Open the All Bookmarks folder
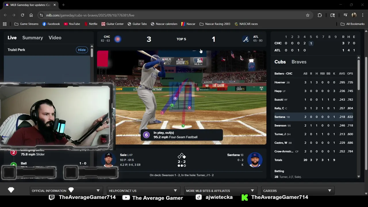The height and width of the screenshot is (207, 368). [352, 24]
